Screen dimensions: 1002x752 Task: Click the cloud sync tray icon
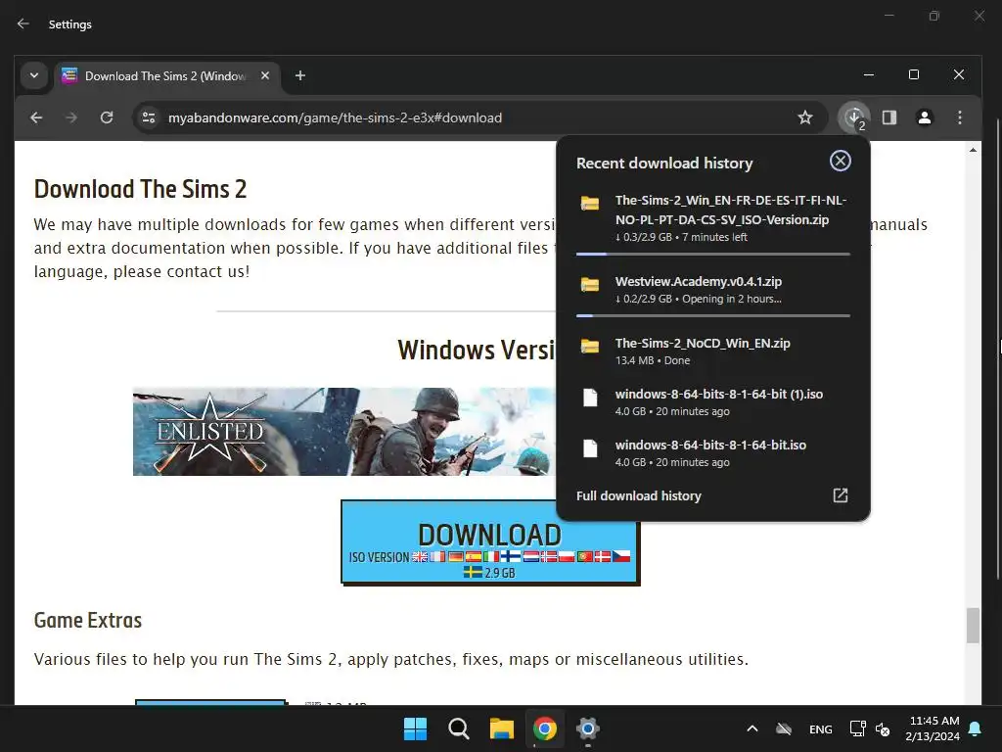[x=784, y=728]
